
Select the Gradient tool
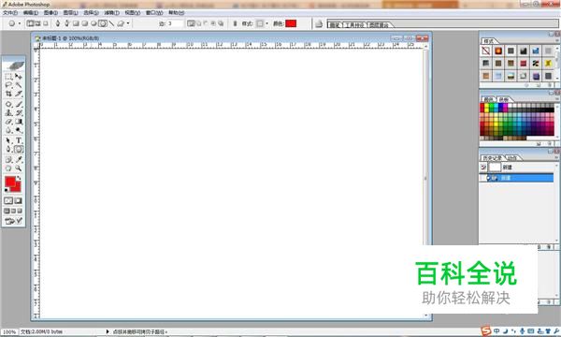tap(19, 122)
